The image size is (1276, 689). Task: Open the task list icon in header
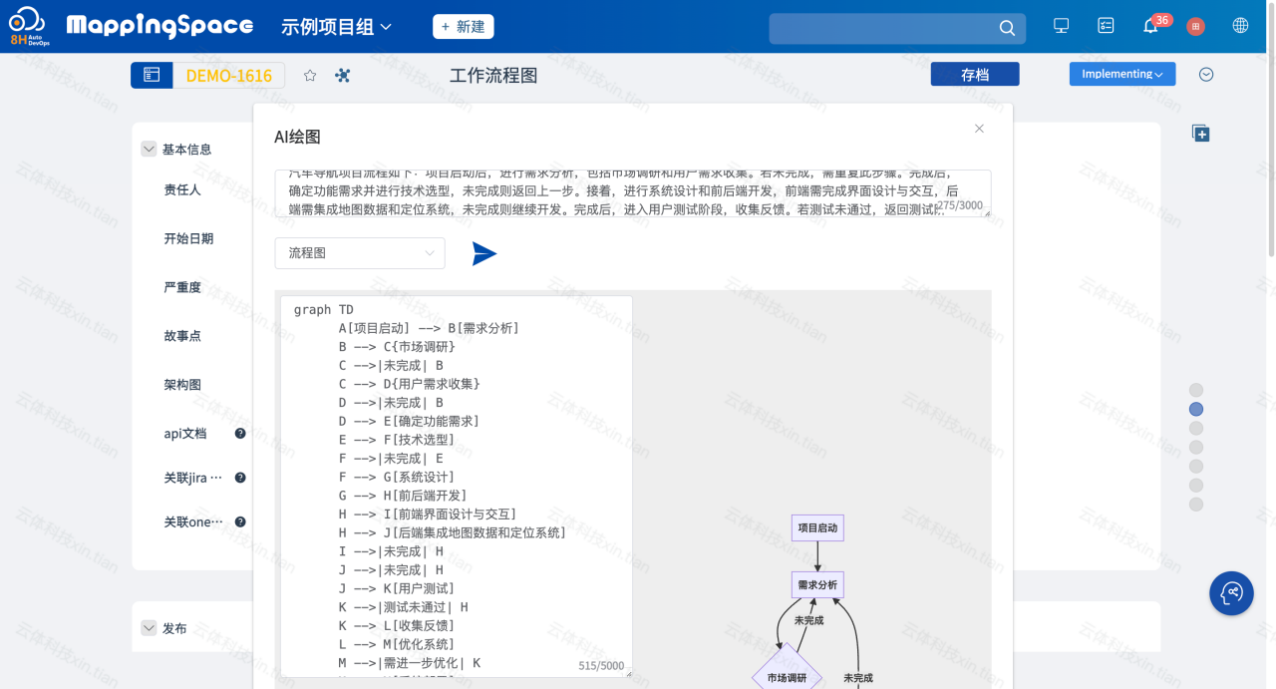coord(1106,26)
